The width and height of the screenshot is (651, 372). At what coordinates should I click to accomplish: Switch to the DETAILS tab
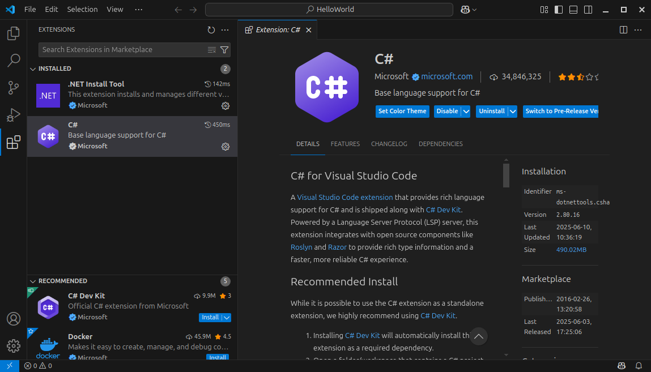point(308,144)
